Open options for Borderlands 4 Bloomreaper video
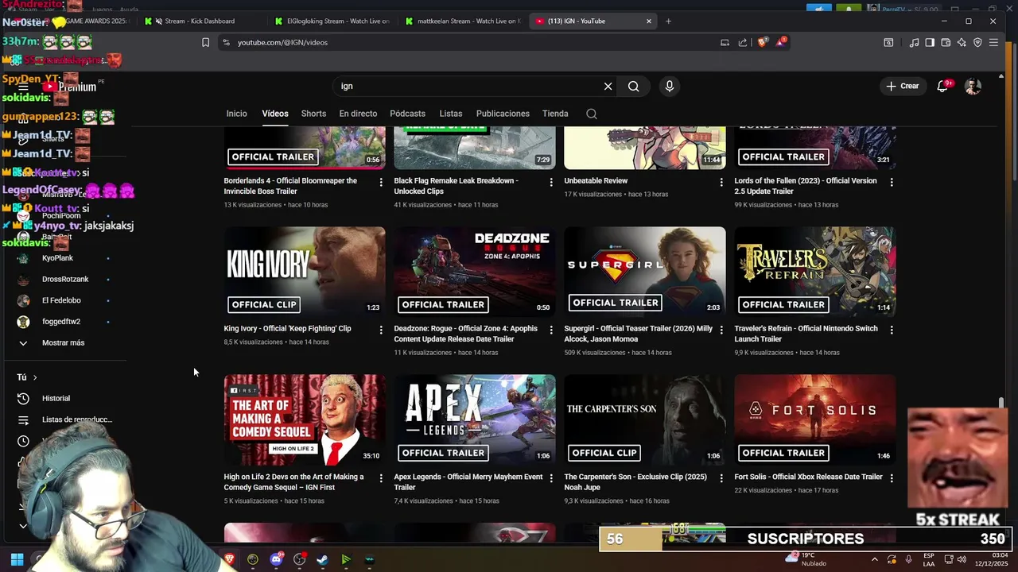 [380, 182]
